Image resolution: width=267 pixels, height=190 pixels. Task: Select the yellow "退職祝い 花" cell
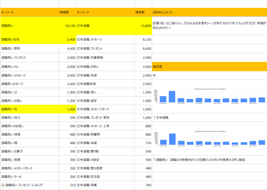click(29, 109)
